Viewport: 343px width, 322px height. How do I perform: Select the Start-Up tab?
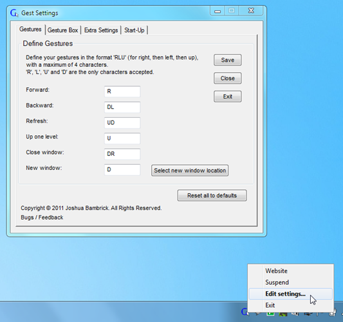point(134,30)
